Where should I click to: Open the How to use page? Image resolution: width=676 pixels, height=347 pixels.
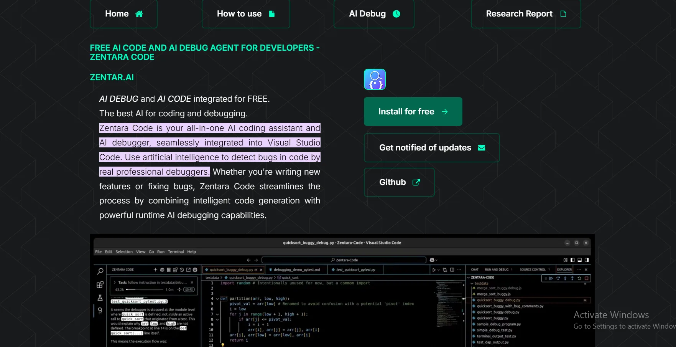[246, 14]
